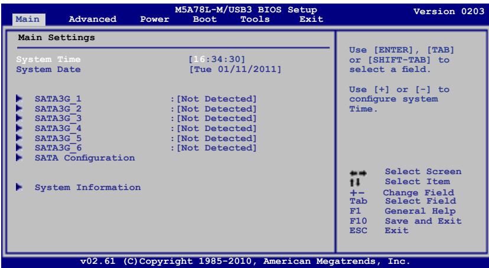Expand the SATA Configuration arrow

[x=19, y=158]
